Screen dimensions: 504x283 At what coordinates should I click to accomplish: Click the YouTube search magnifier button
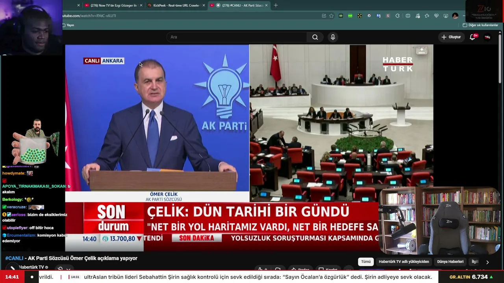(x=315, y=37)
